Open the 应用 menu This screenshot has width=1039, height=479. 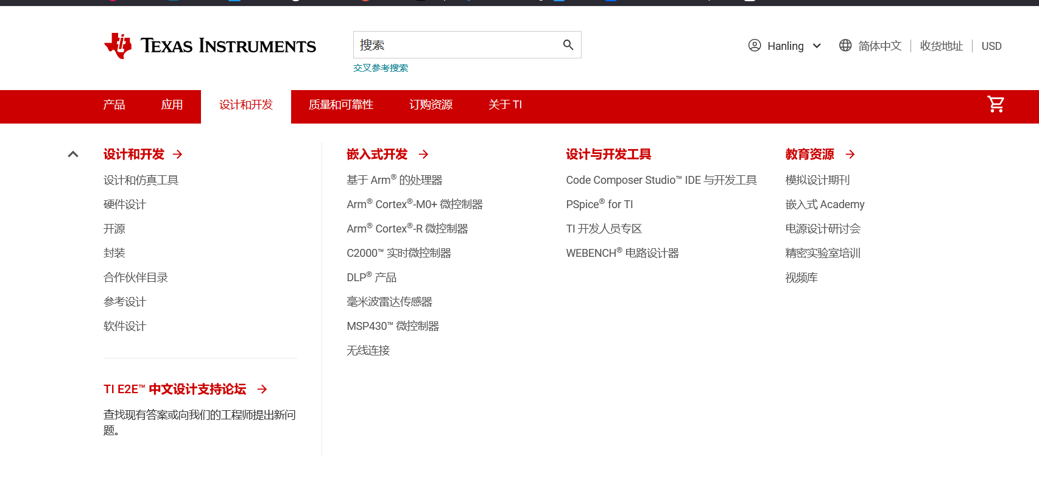point(172,105)
